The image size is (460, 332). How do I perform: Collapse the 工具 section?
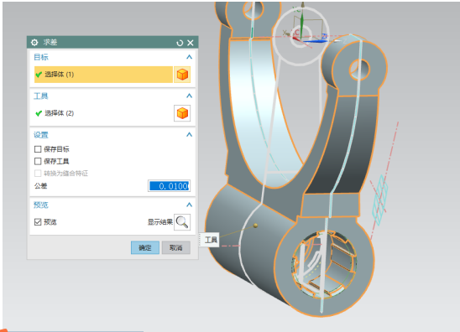pos(189,96)
